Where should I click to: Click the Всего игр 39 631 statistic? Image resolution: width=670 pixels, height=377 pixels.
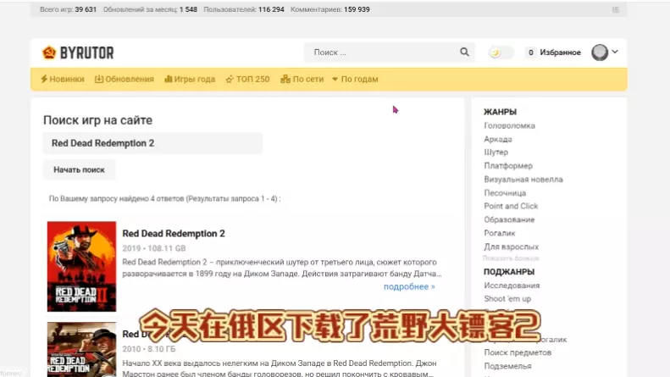[68, 9]
